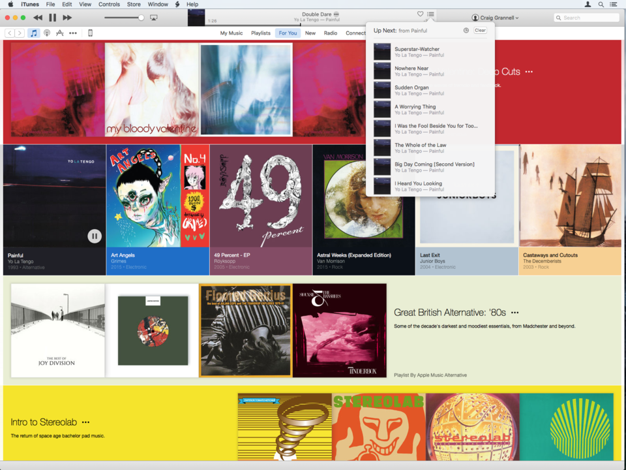This screenshot has width=626, height=470.
Task: Open Spotlight search in menu bar
Action: tap(601, 5)
